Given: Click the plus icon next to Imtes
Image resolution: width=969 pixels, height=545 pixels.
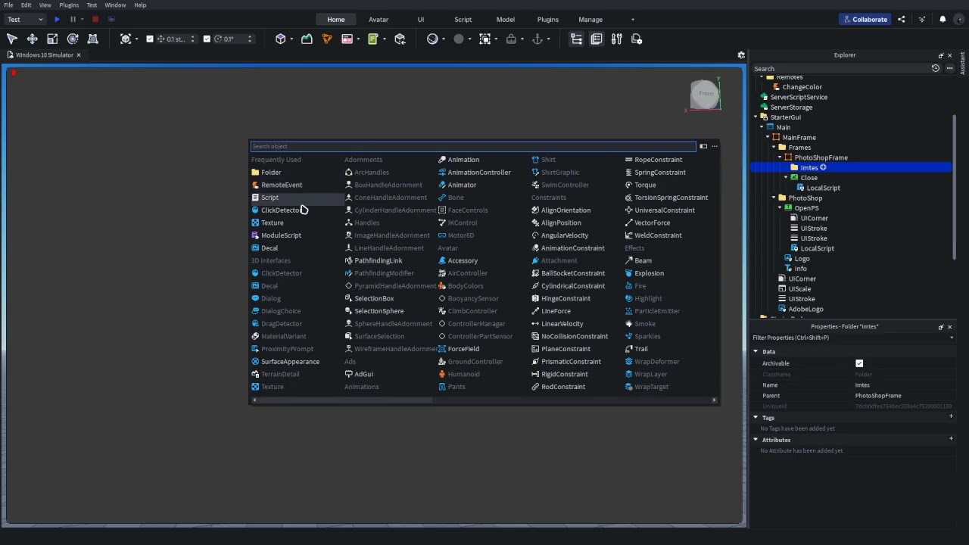Looking at the screenshot, I should (823, 167).
